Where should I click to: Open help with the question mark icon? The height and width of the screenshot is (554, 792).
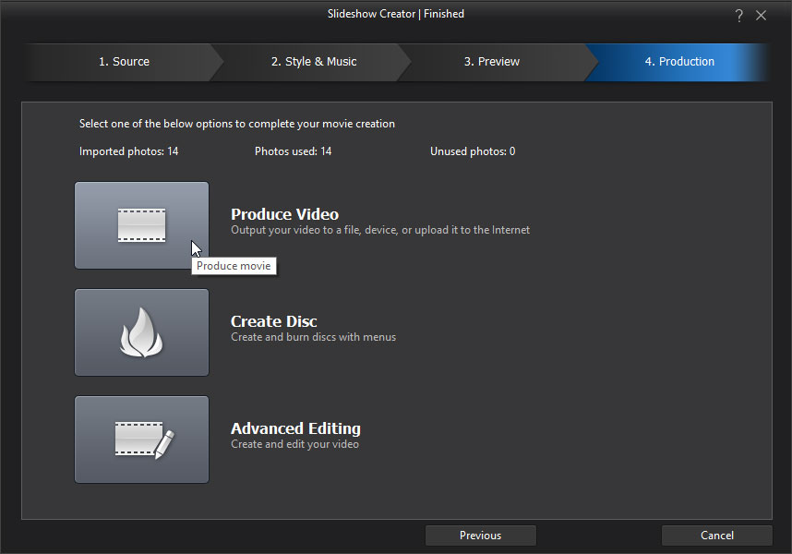739,16
